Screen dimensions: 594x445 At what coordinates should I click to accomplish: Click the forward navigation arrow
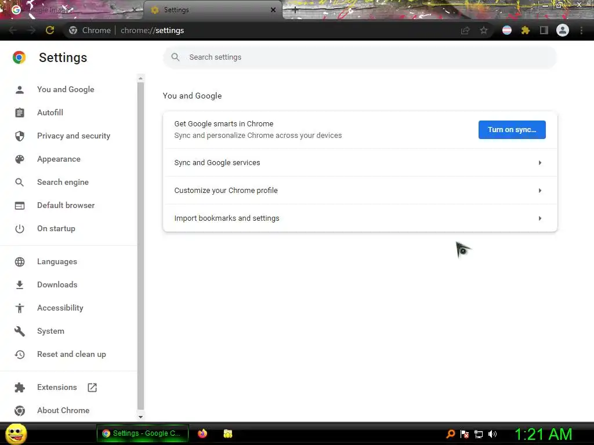coord(31,30)
